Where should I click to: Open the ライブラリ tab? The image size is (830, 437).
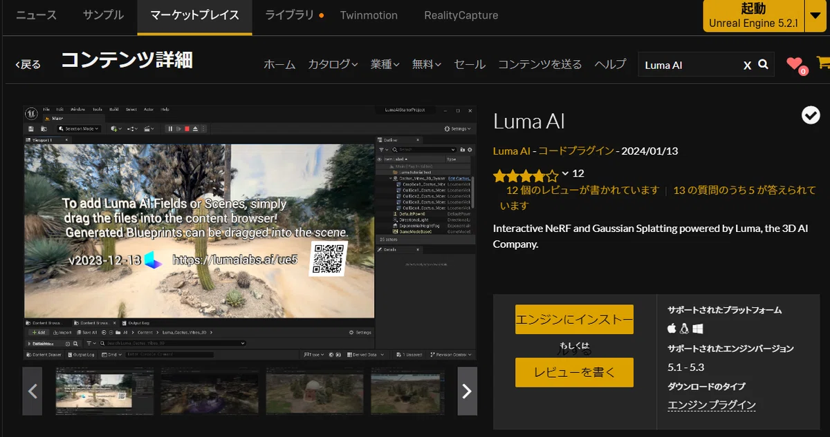click(289, 14)
